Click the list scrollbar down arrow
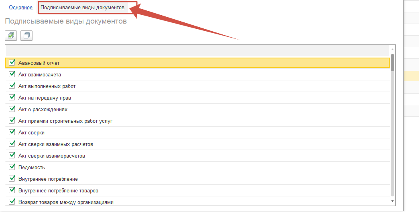Image resolution: width=419 pixels, height=212 pixels. (393, 200)
